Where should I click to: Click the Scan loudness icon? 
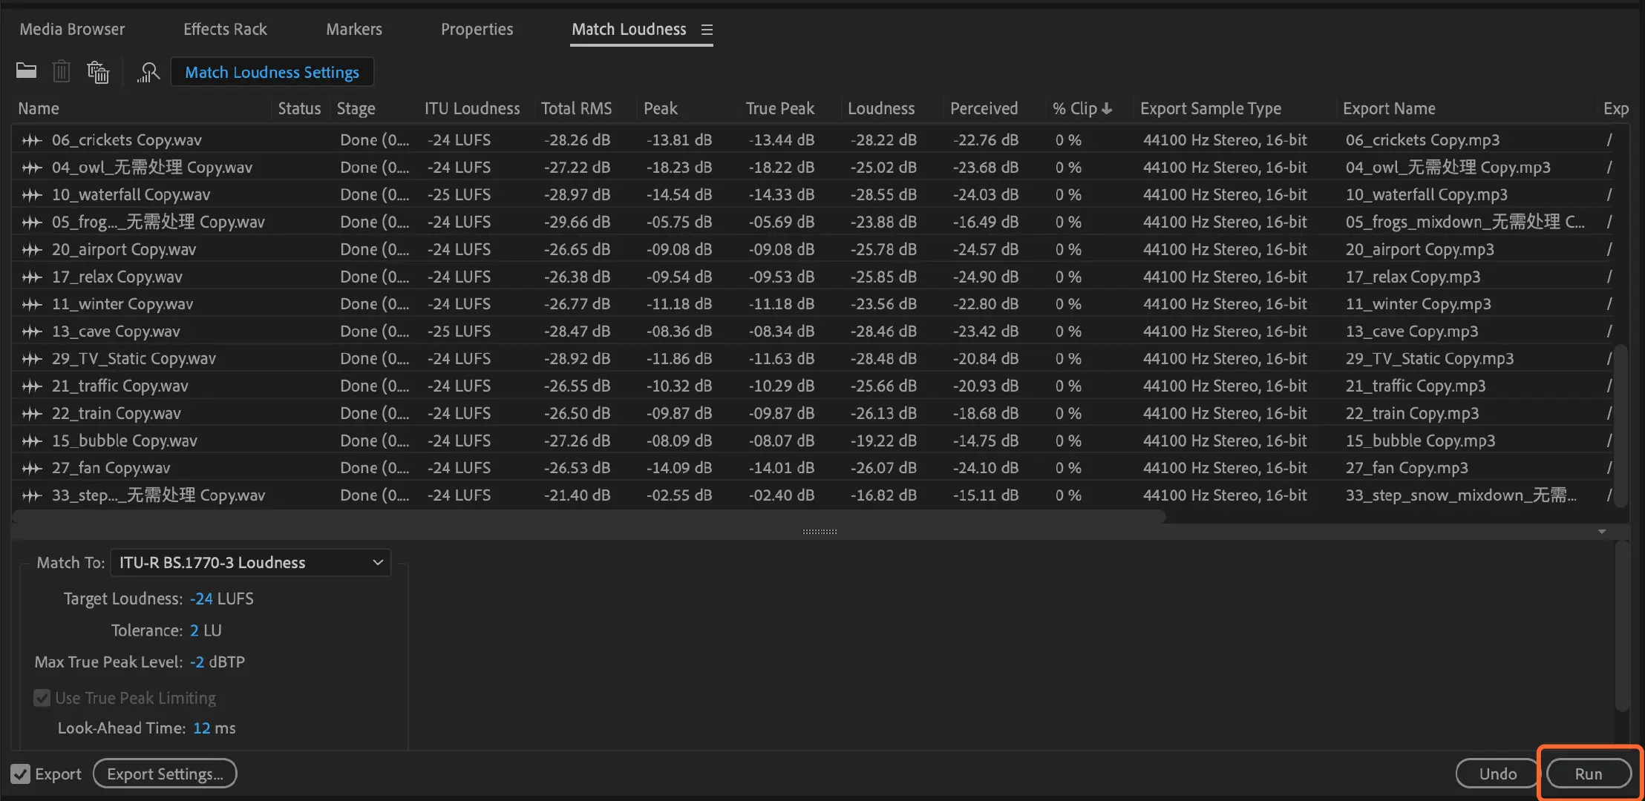148,72
